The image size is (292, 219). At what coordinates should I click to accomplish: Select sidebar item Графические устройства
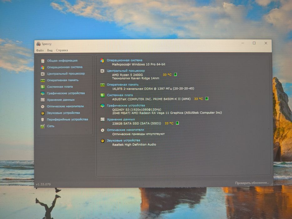[66, 93]
